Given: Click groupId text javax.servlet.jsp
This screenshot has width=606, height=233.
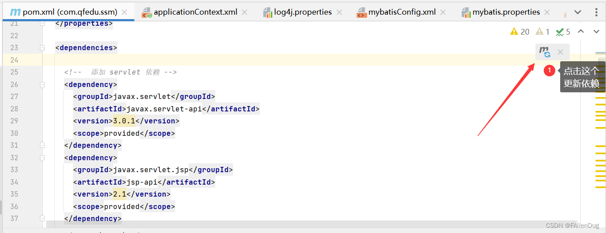Looking at the screenshot, I should (x=150, y=170).
